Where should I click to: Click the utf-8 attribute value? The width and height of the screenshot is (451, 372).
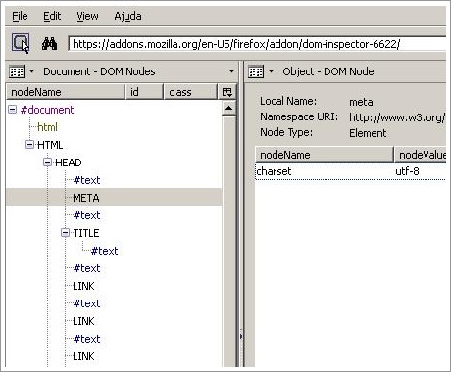[x=407, y=171]
